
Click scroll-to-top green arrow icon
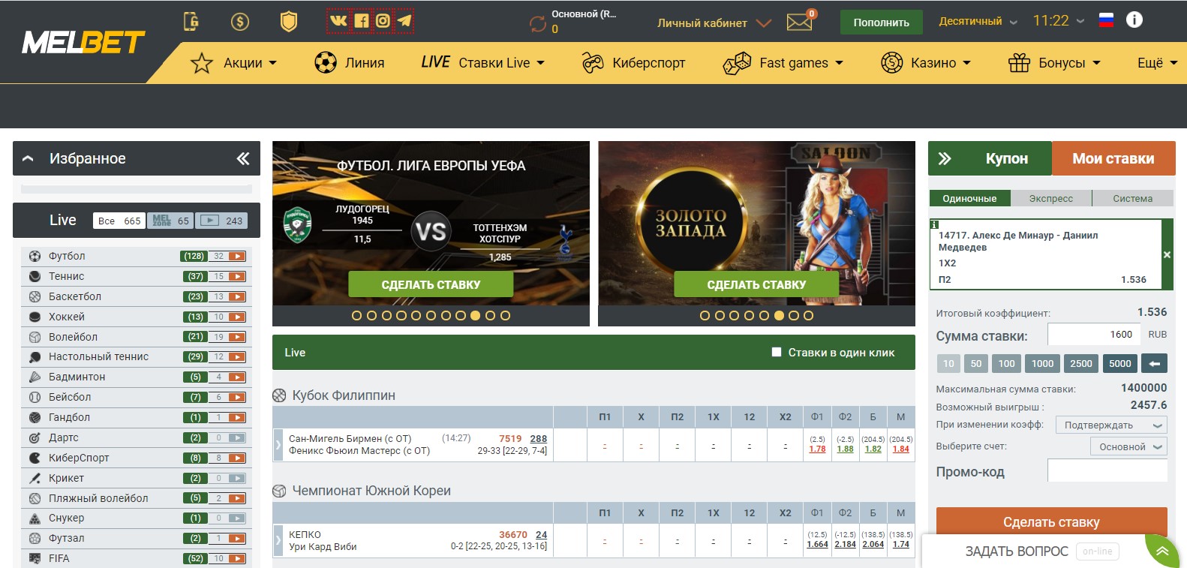[x=1162, y=551]
